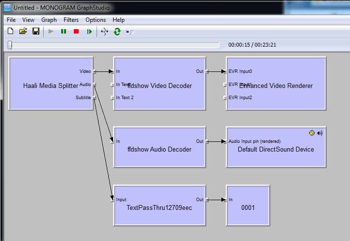
Task: Click the seek bar toggle toolbar icon
Action: point(130,32)
